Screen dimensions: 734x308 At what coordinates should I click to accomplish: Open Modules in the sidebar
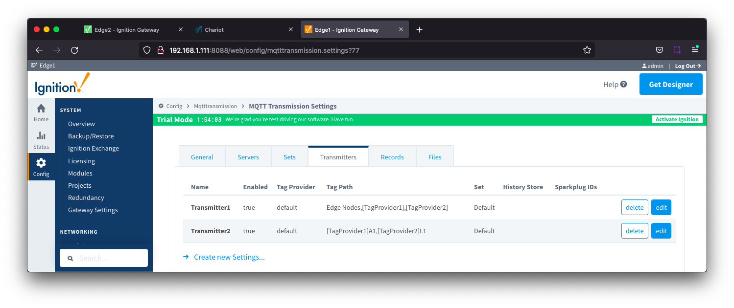(x=80, y=173)
